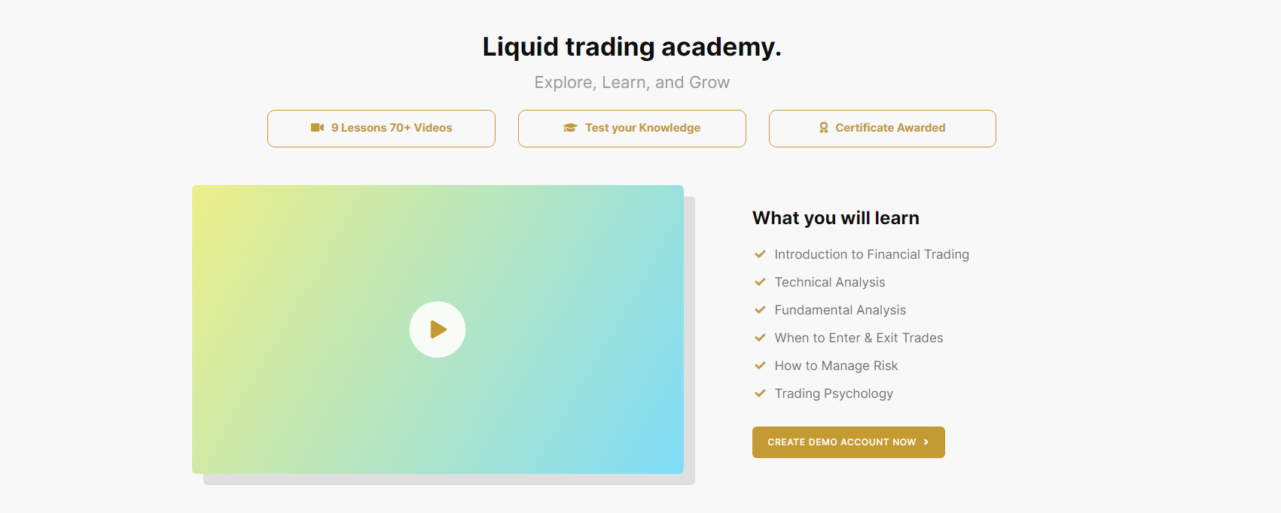This screenshot has height=513, width=1281.
Task: Click the video camera icon on 9 Lessons badge
Action: [x=317, y=127]
